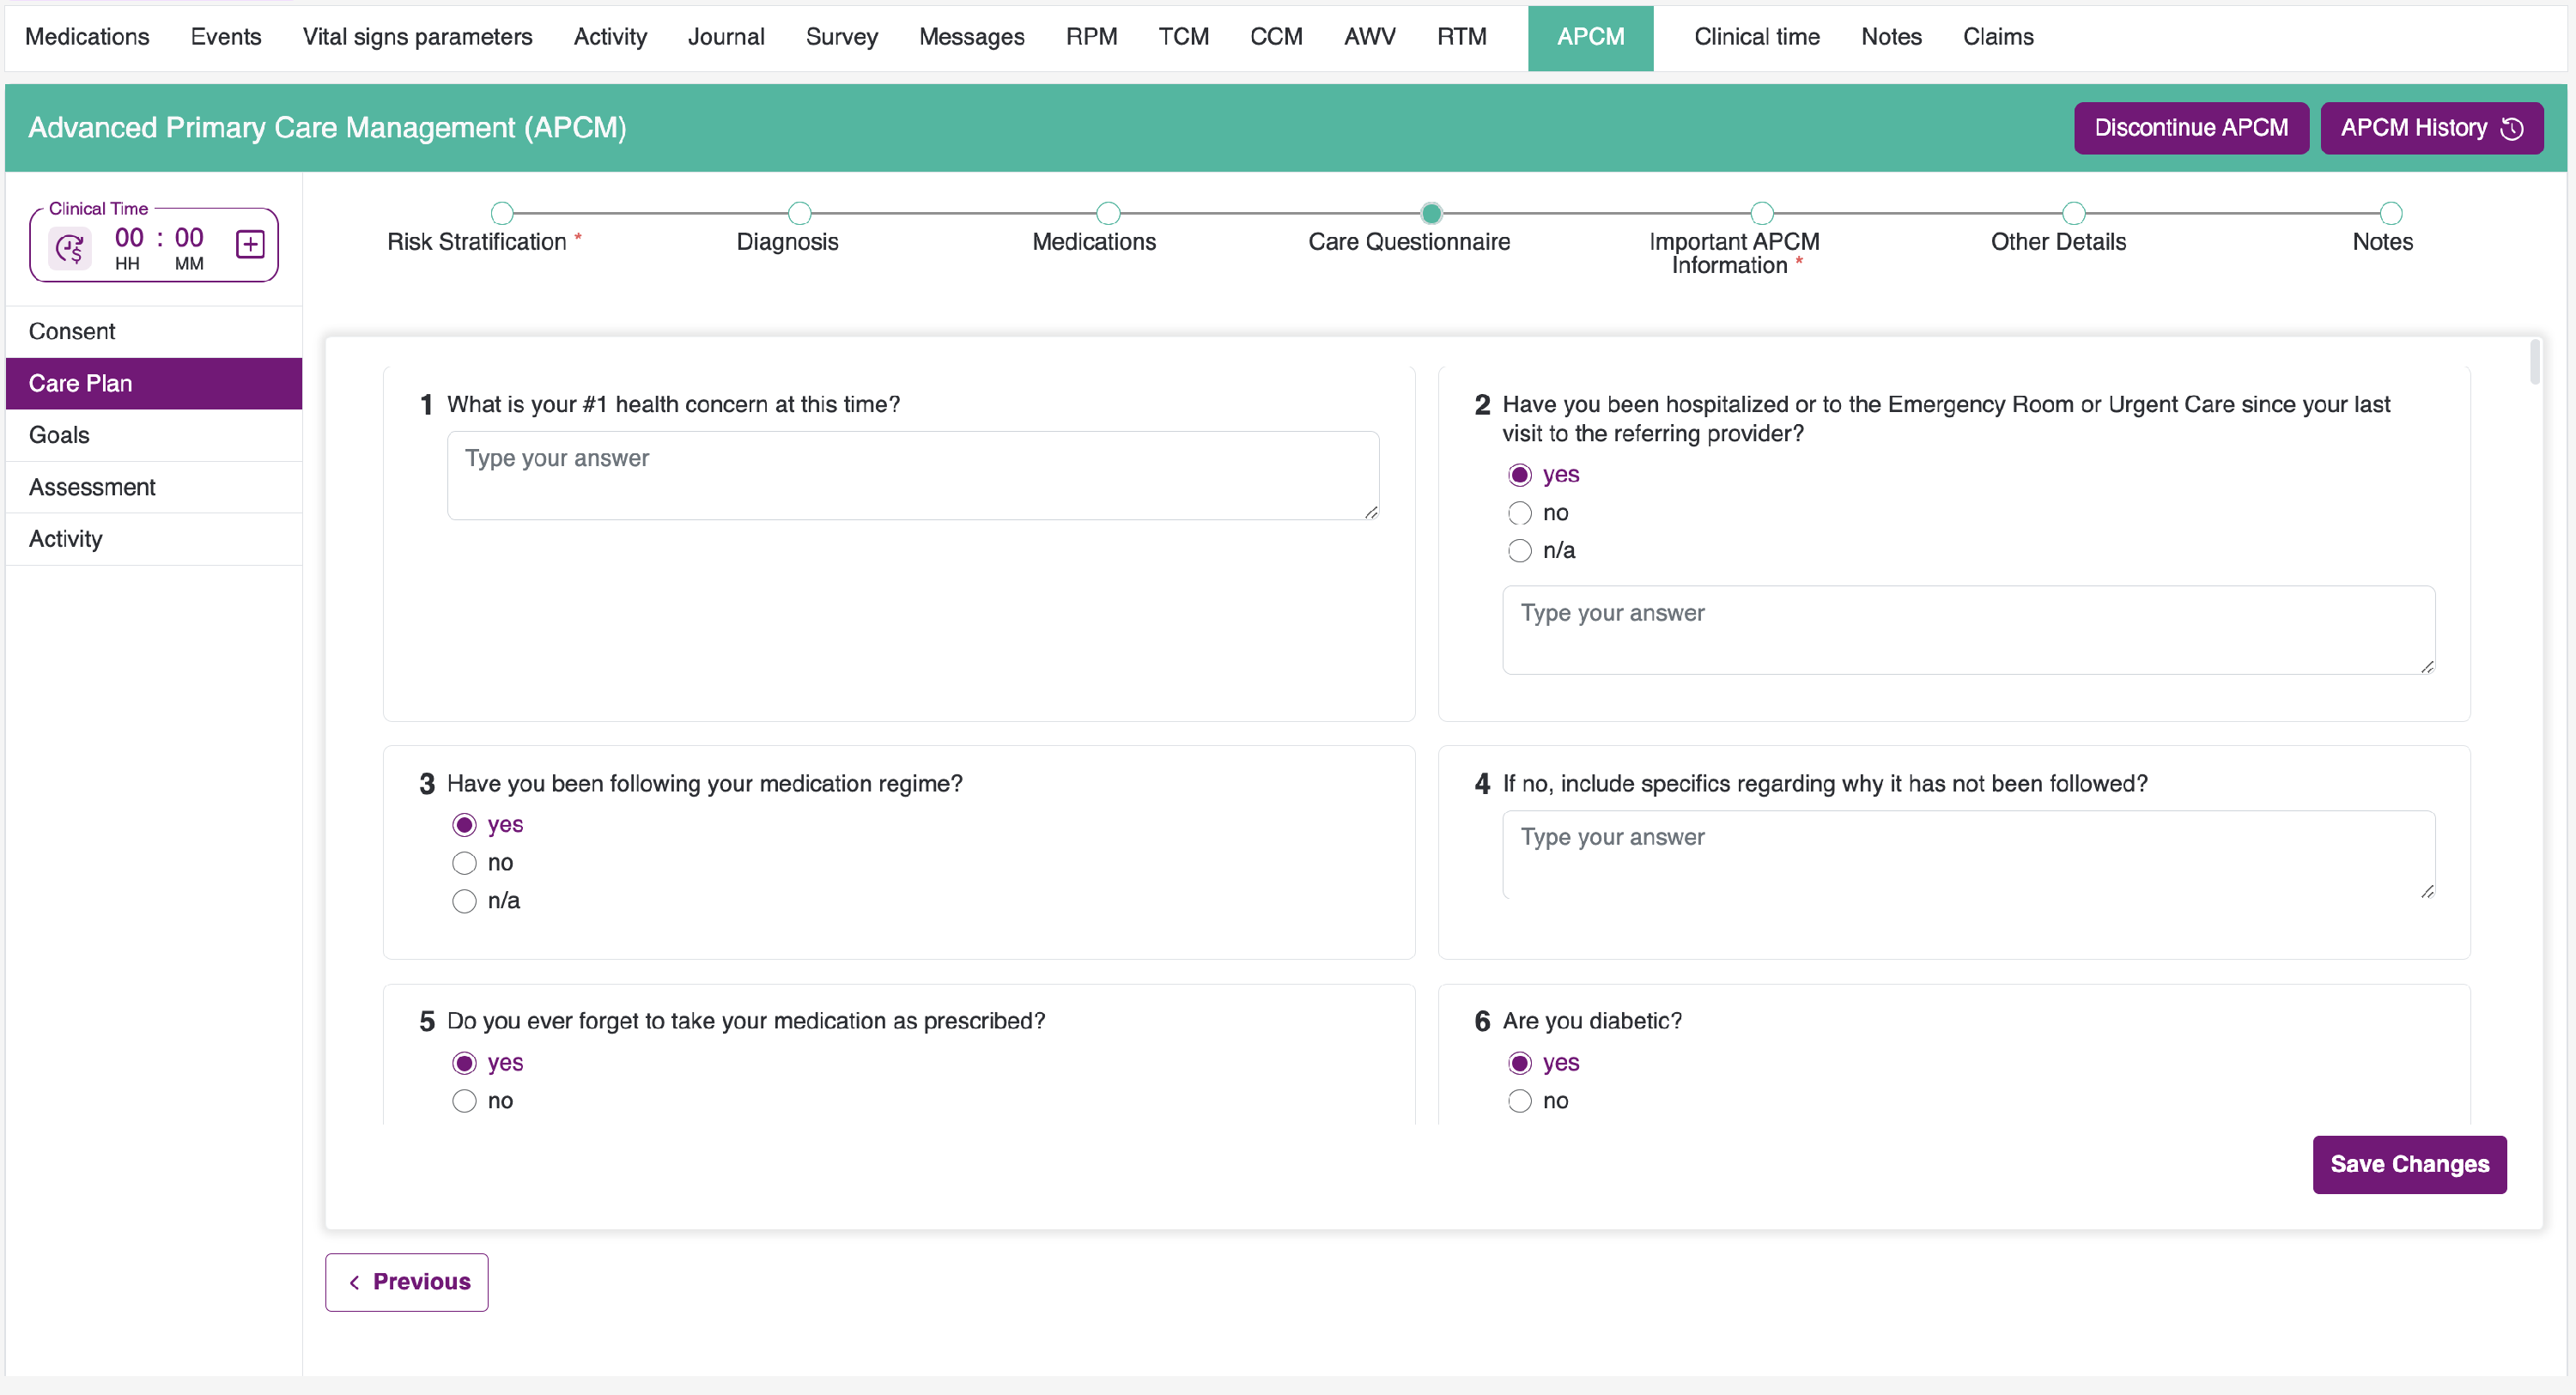Click the plus icon to add clinical time
Screen dimensions: 2576x1395
click(250, 244)
